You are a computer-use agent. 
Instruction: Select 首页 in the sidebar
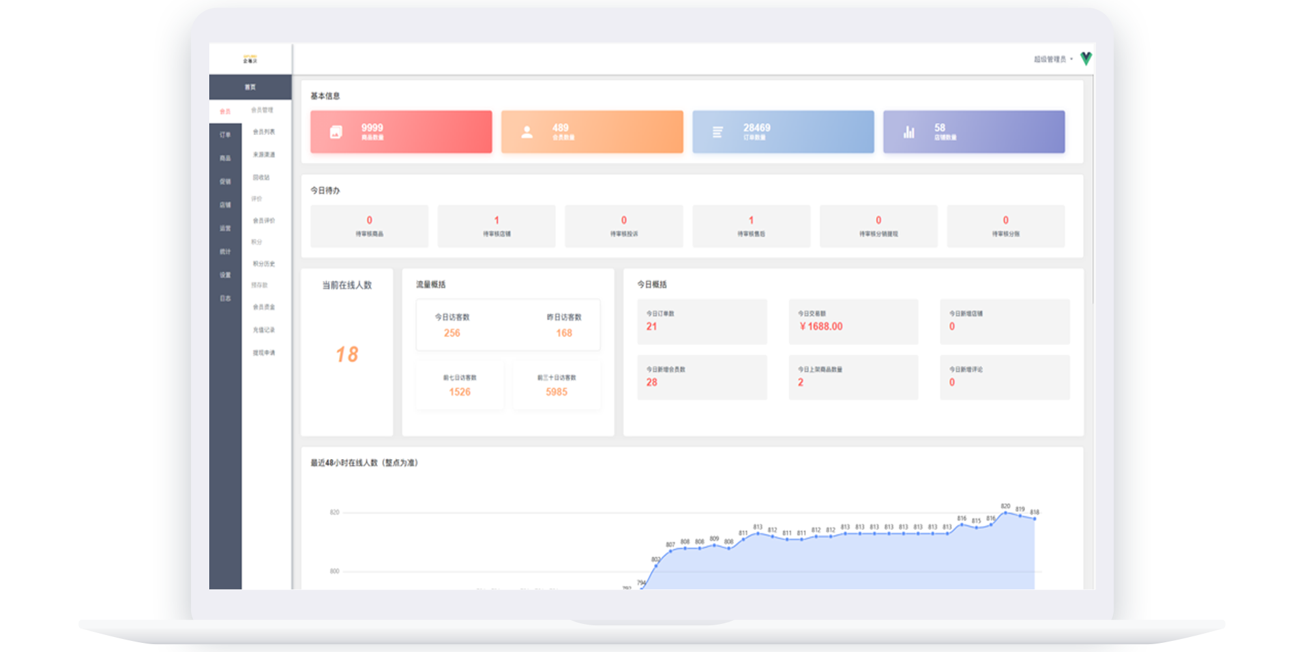tap(250, 87)
